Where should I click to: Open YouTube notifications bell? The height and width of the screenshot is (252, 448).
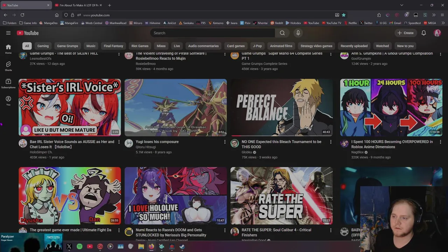(423, 33)
